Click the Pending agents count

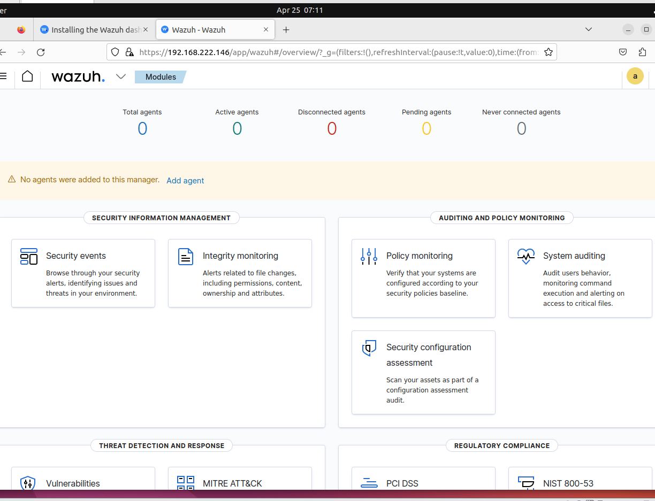click(x=426, y=129)
